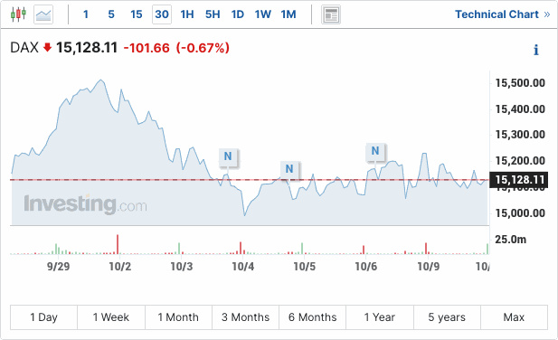558x340 pixels.
Task: Select the 30 minute interval
Action: (x=162, y=14)
